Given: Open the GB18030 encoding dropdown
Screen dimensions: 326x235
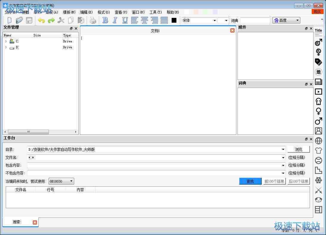Looking at the screenshot, I should click(x=61, y=181).
